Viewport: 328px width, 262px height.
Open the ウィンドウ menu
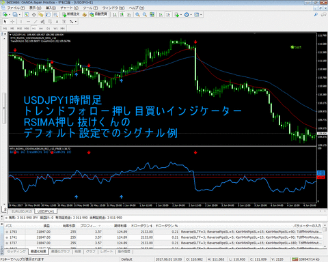click(113, 8)
